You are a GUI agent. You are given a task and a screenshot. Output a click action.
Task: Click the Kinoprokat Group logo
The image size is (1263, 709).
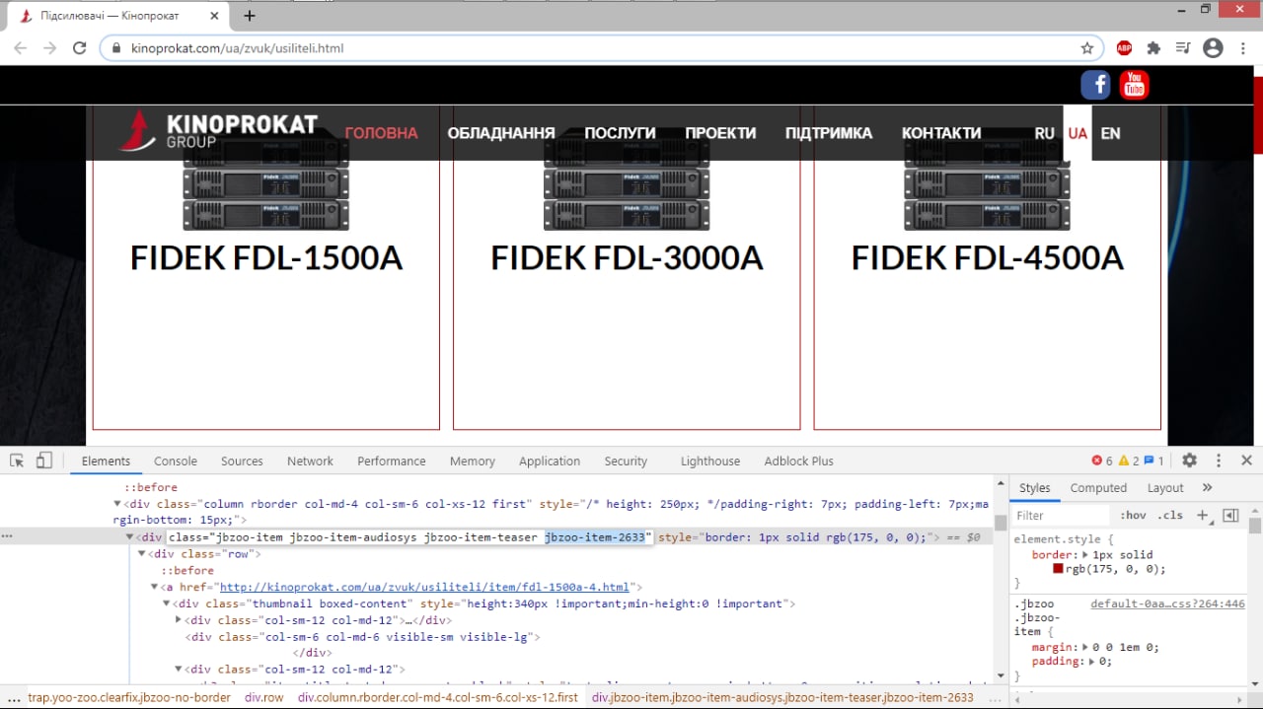(x=218, y=131)
